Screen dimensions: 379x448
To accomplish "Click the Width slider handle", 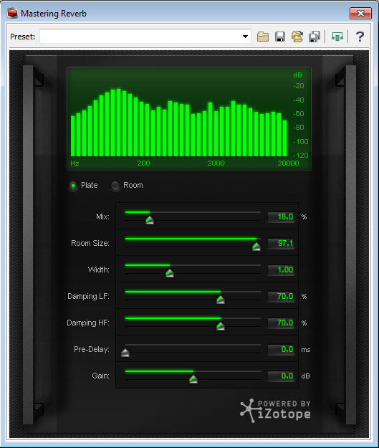I will point(170,273).
